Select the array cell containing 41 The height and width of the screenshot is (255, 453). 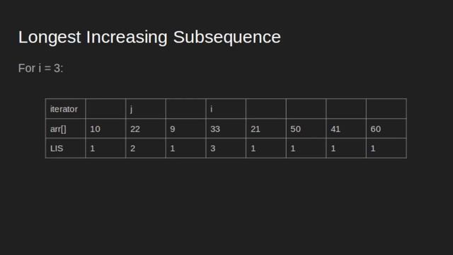(x=346, y=128)
